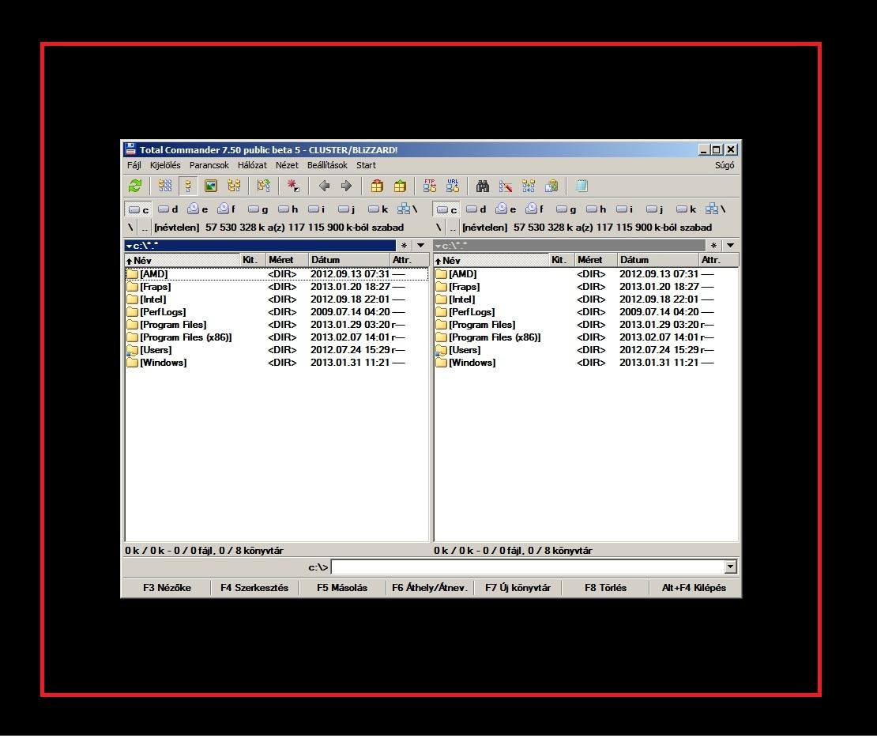Click the branch view tree-with-arrows icon
Screen dimensions: 877x738
(x=263, y=186)
